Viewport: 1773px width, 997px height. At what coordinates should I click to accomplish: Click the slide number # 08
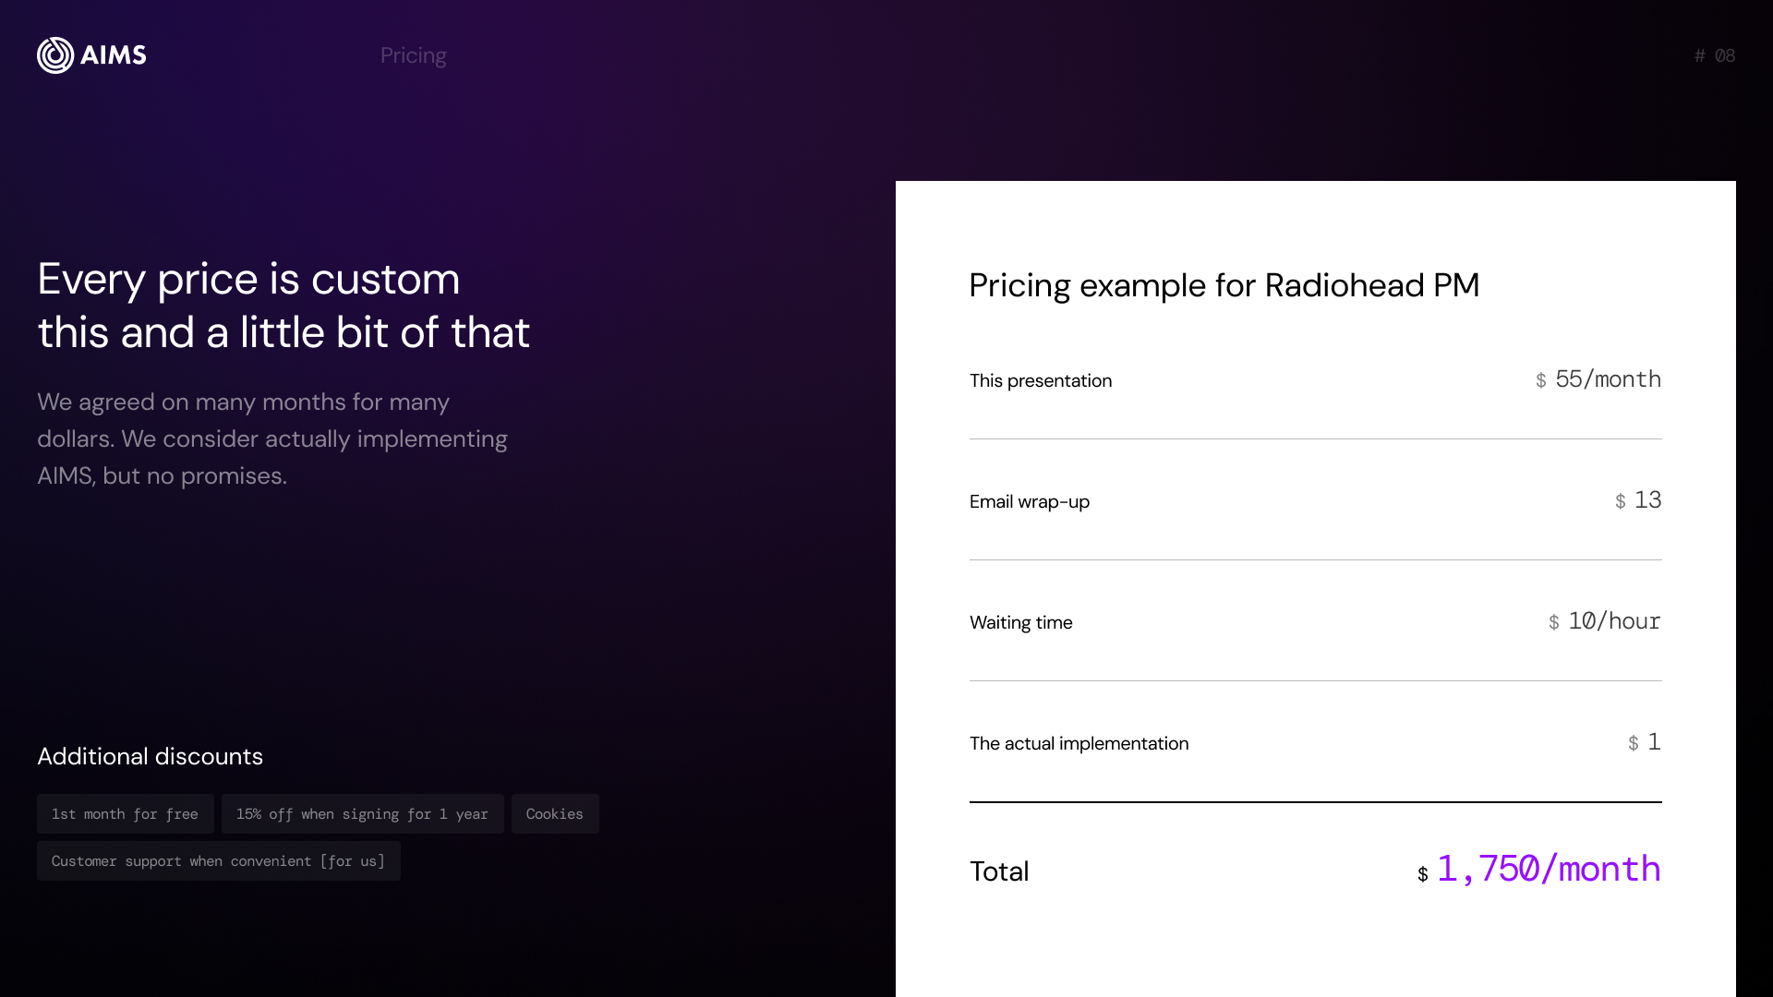point(1715,55)
